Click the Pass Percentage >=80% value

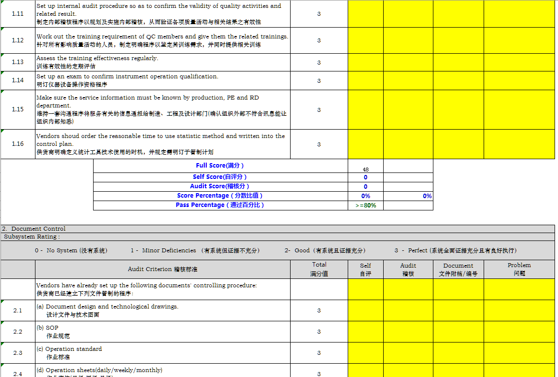click(365, 206)
